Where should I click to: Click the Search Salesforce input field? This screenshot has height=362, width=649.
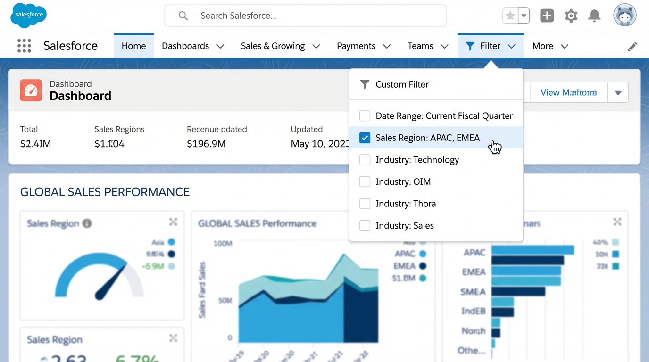point(305,16)
